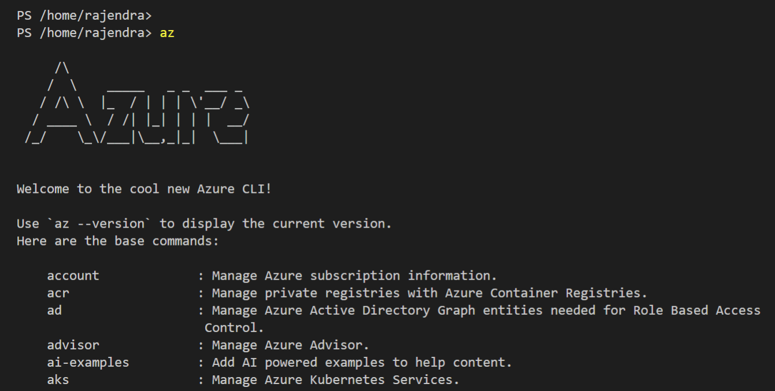Select the "acr" command name
The image size is (775, 391).
(58, 293)
